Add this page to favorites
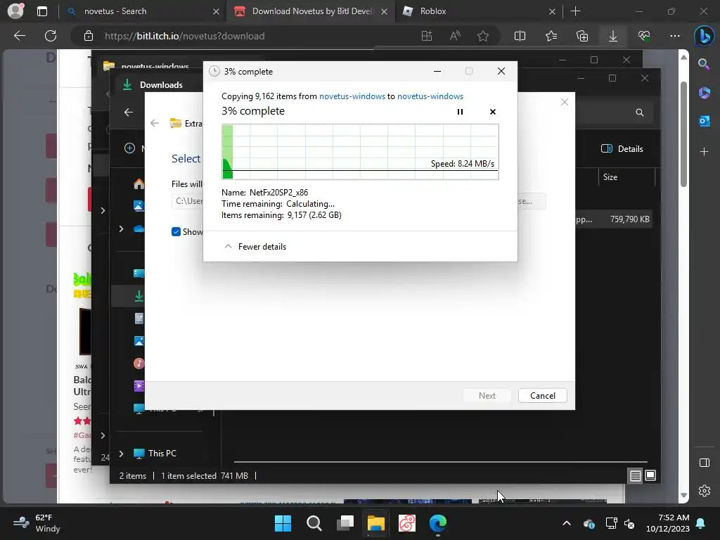Image resolution: width=720 pixels, height=540 pixels. pos(482,36)
